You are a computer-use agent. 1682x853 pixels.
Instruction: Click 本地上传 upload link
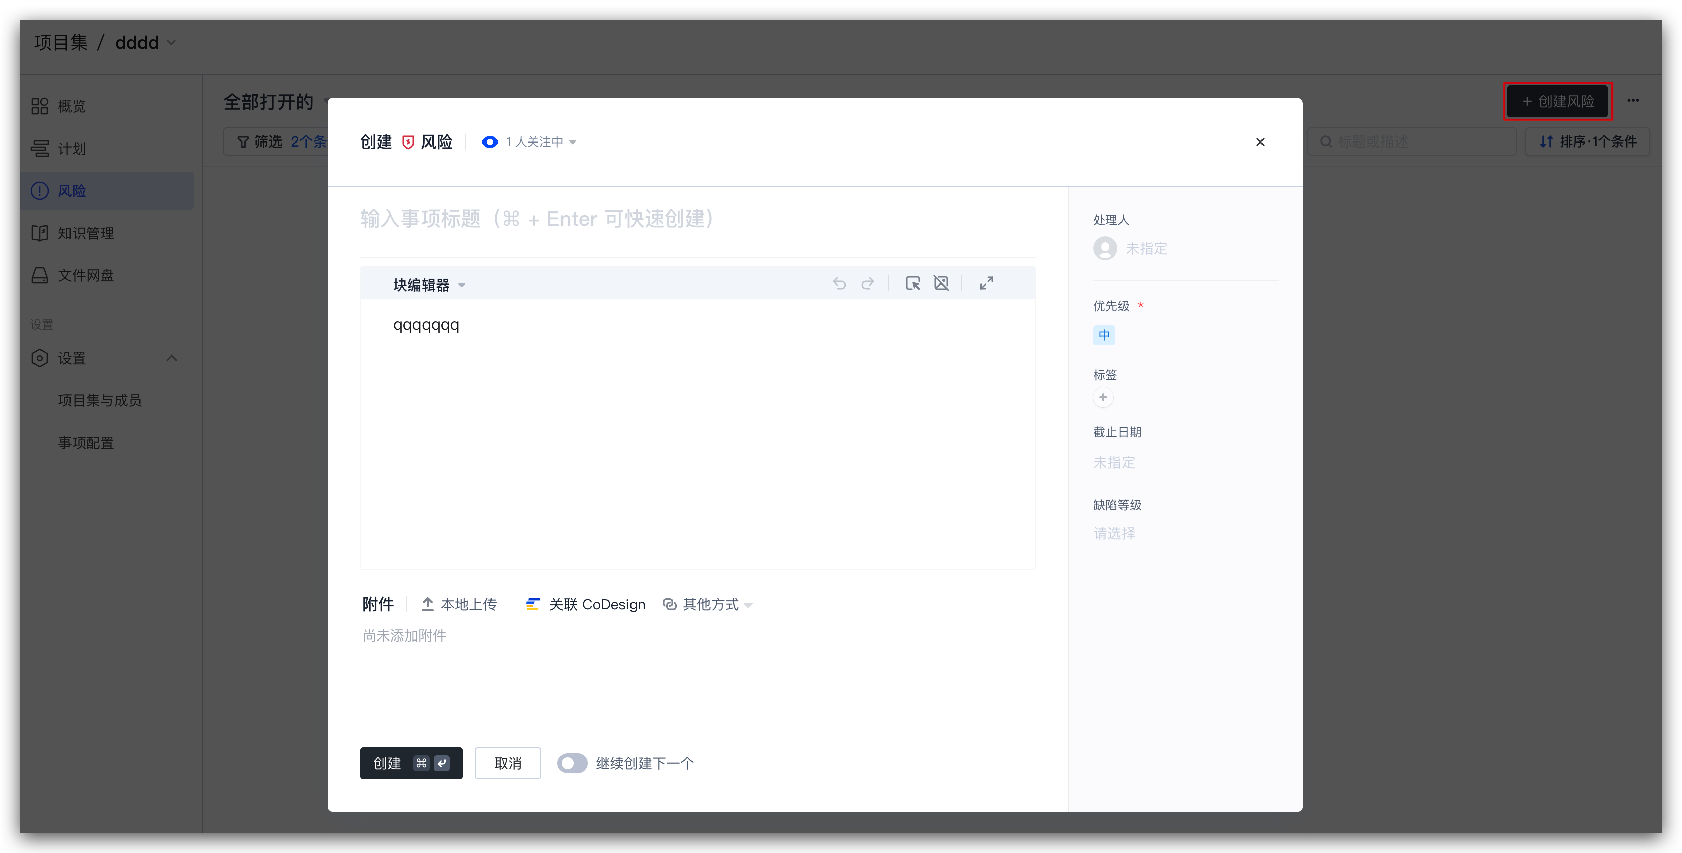458,604
